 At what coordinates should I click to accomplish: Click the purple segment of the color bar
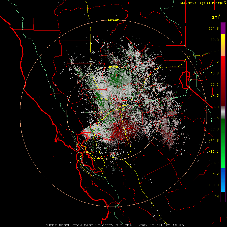(x=223, y=28)
